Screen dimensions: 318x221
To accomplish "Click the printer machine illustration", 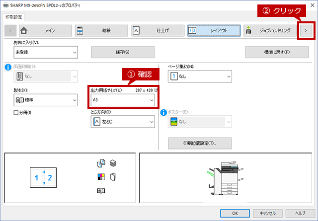I will tap(226, 178).
